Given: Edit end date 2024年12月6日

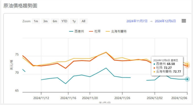Looking at the screenshot, I should [165, 21].
